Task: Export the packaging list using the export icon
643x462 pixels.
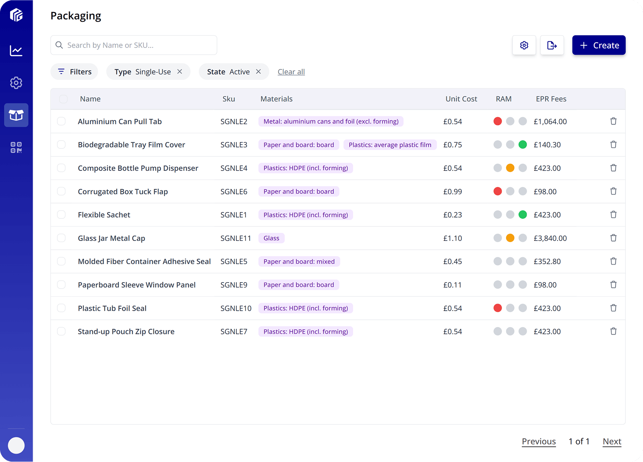Action: click(552, 45)
